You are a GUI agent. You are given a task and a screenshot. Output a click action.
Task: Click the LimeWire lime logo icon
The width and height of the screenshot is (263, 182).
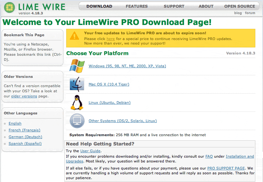coord(9,7)
